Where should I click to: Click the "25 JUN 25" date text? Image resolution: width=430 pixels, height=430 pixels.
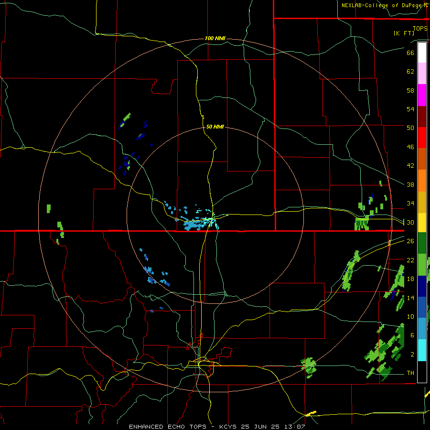pos(260,427)
